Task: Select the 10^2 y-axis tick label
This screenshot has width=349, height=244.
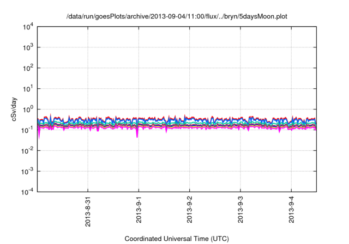Action: pyautogui.click(x=28, y=68)
